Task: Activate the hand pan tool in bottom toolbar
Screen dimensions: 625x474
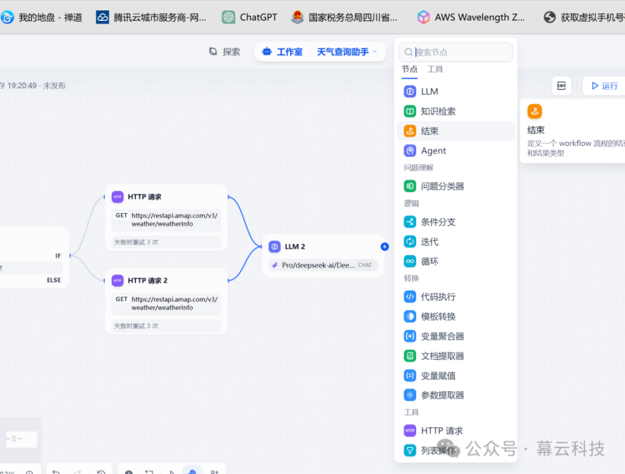Action: click(191, 470)
